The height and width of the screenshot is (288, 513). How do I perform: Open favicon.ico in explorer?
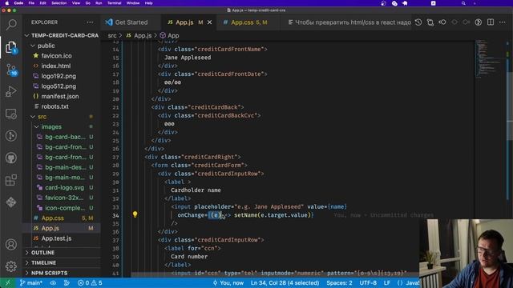click(x=62, y=56)
